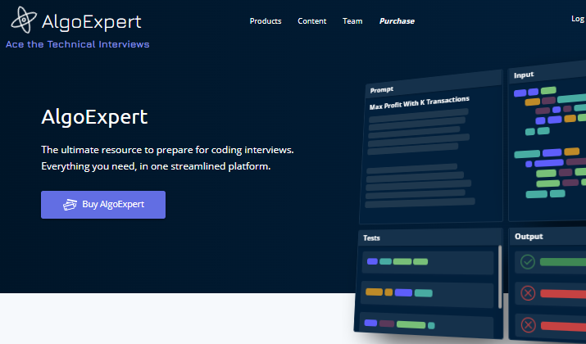Image resolution: width=586 pixels, height=344 pixels.
Task: Click the Buy AlgoExpert button
Action: pyautogui.click(x=103, y=205)
